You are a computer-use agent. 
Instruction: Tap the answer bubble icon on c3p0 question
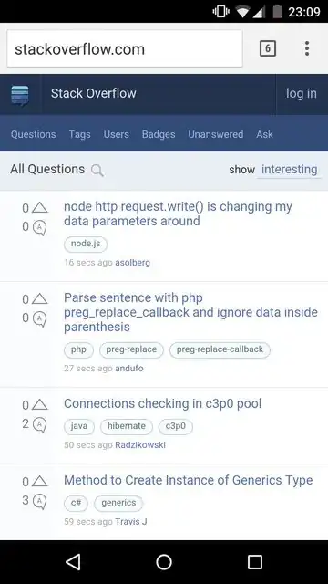tap(39, 424)
